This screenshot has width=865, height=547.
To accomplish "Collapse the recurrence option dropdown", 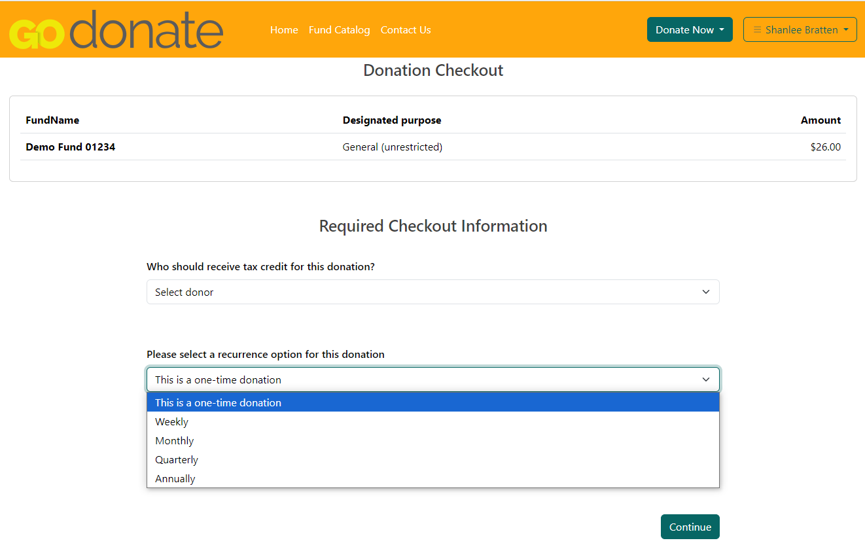I will [432, 379].
